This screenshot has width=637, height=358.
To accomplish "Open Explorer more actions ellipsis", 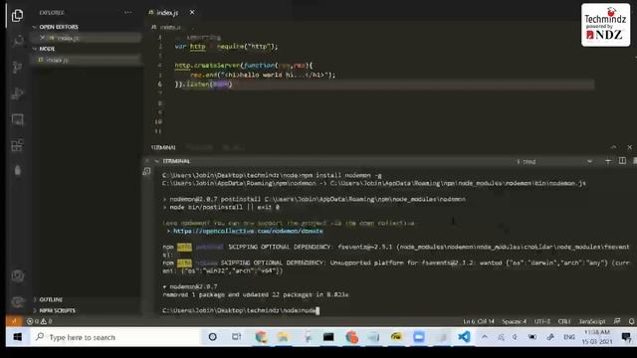I will coord(128,13).
